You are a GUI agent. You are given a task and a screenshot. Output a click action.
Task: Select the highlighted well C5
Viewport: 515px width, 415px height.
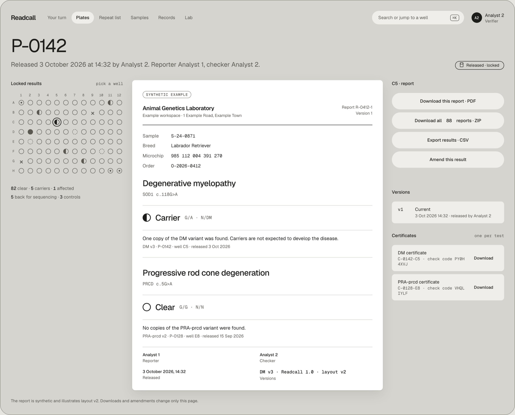tap(57, 122)
